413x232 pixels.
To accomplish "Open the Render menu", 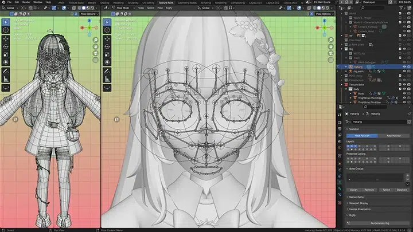I will [x=23, y=2].
